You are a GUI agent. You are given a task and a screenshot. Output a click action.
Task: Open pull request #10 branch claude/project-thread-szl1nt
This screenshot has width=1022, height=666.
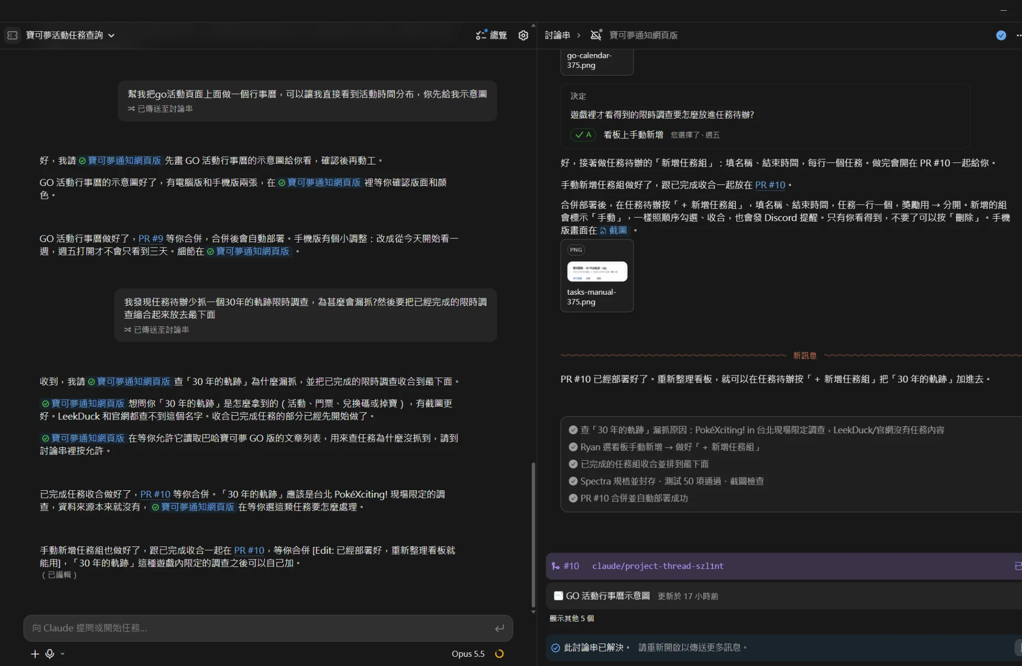[784, 566]
